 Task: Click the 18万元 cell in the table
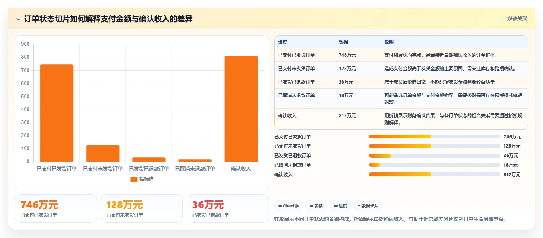pyautogui.click(x=346, y=95)
